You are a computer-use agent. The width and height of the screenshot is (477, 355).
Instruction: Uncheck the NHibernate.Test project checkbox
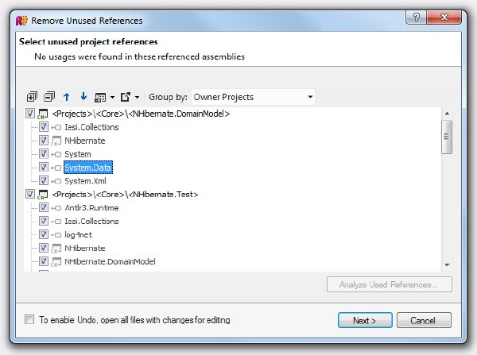pyautogui.click(x=30, y=194)
